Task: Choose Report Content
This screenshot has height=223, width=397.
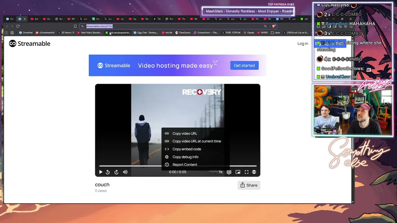Action: point(195,164)
